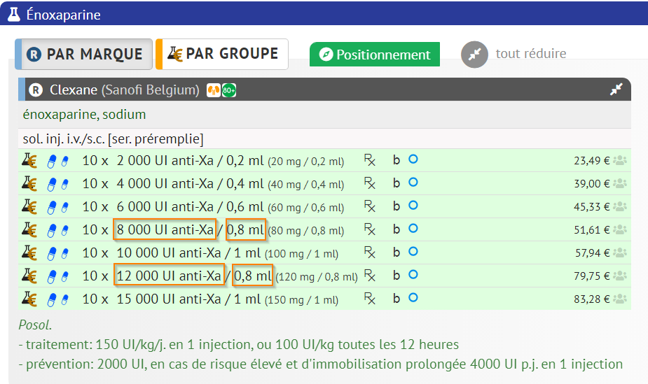Click the blue circle on 10 000 UI row

413,252
